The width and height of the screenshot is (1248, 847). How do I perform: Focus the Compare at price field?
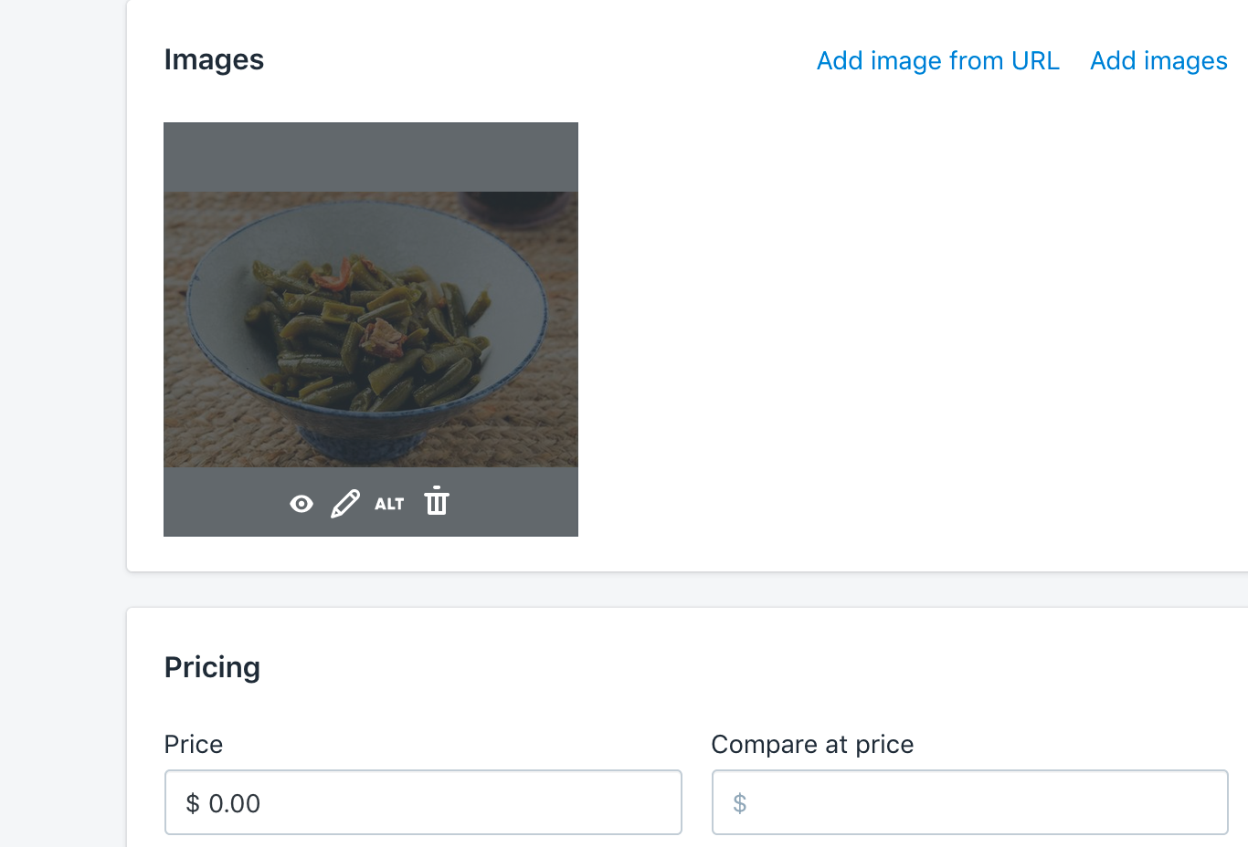click(x=970, y=802)
